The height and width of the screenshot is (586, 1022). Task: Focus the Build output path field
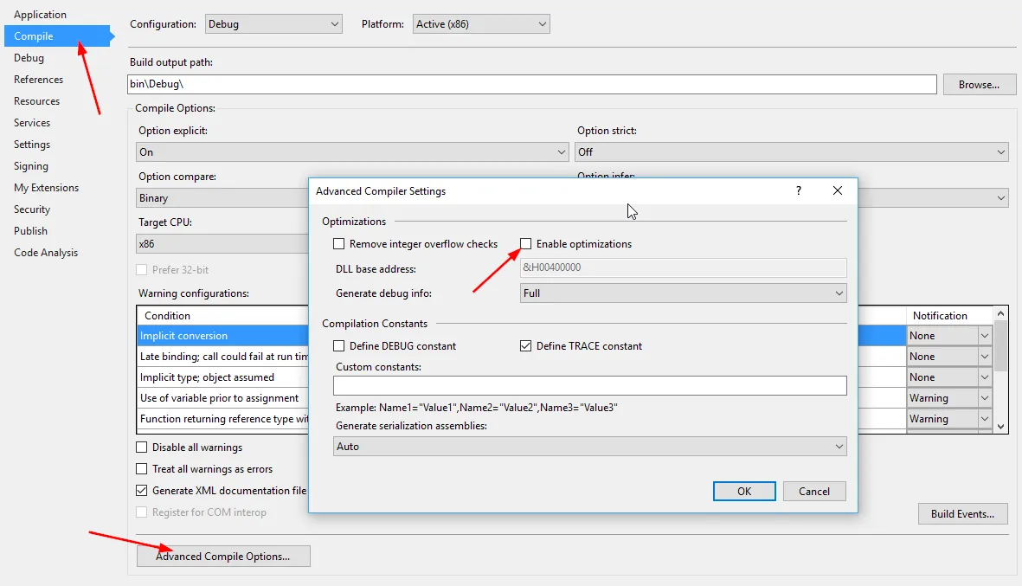click(532, 84)
